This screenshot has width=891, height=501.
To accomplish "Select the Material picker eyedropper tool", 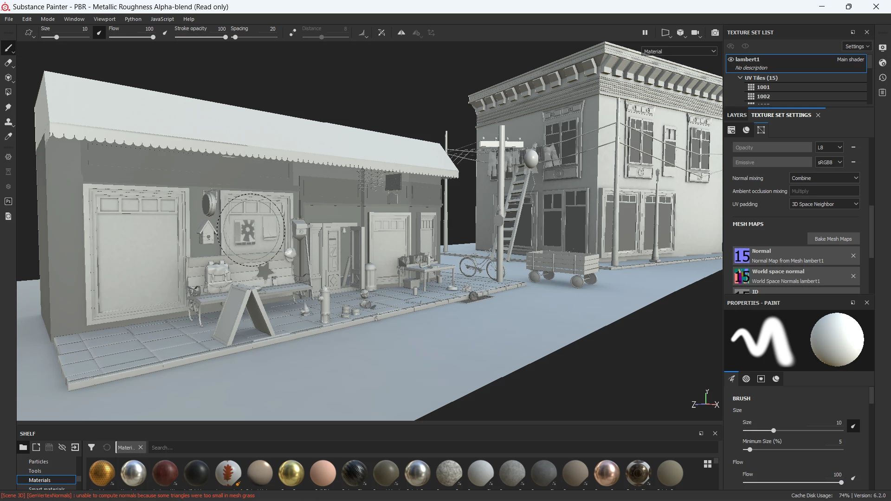I will tap(8, 137).
